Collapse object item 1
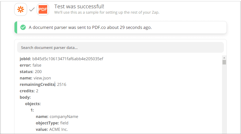This screenshot has width=241, height=134. pyautogui.click(x=32, y=110)
